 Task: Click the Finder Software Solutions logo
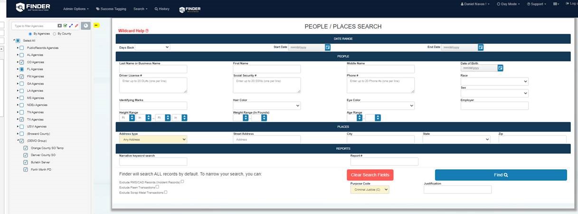click(x=32, y=7)
